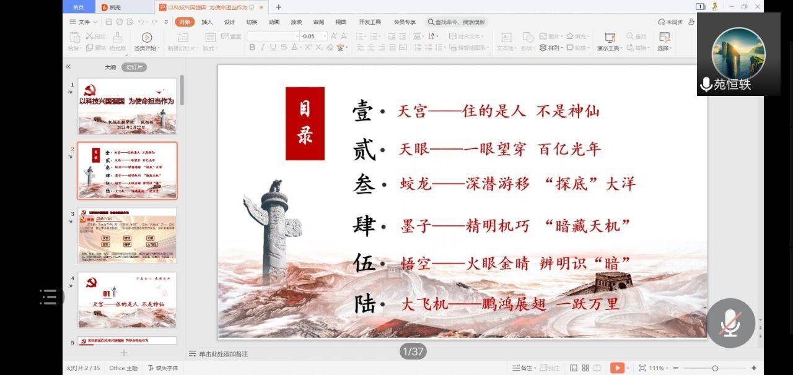
Task: Open the 切换 transitions tab
Action: coord(252,22)
